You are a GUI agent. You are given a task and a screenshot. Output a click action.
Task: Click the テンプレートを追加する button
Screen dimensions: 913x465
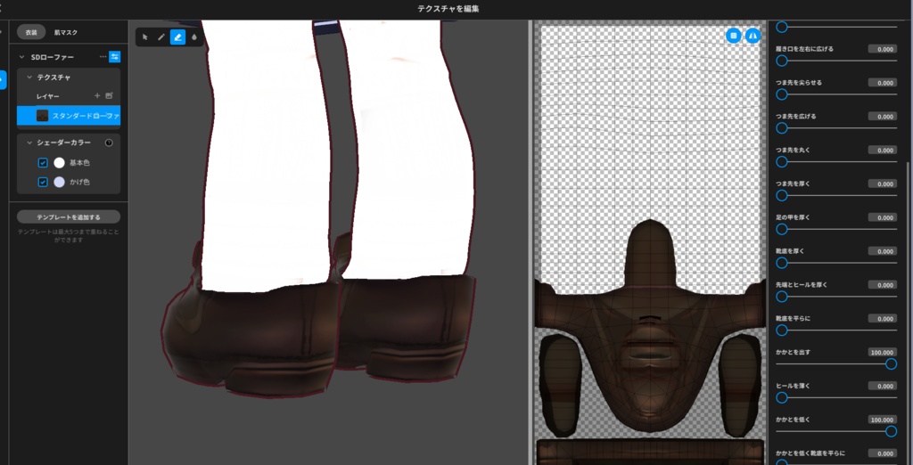[x=69, y=217]
